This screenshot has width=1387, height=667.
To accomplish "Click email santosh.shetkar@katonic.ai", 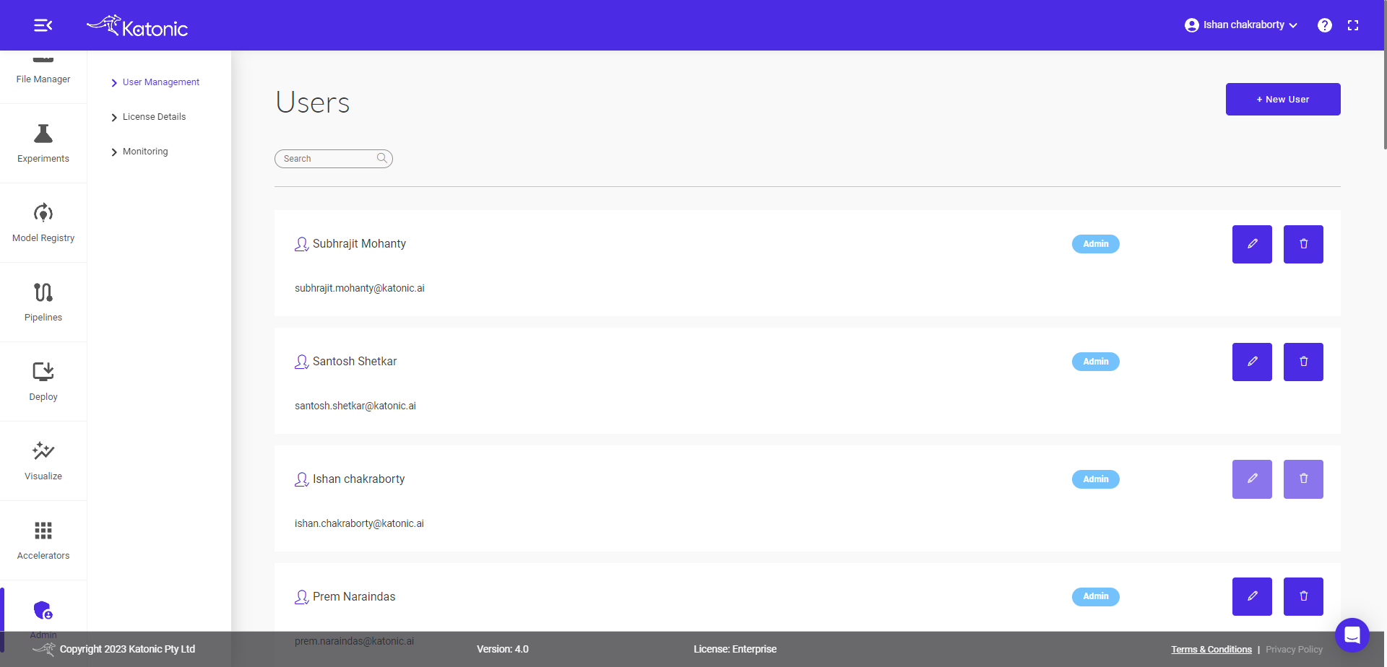I will pos(355,406).
